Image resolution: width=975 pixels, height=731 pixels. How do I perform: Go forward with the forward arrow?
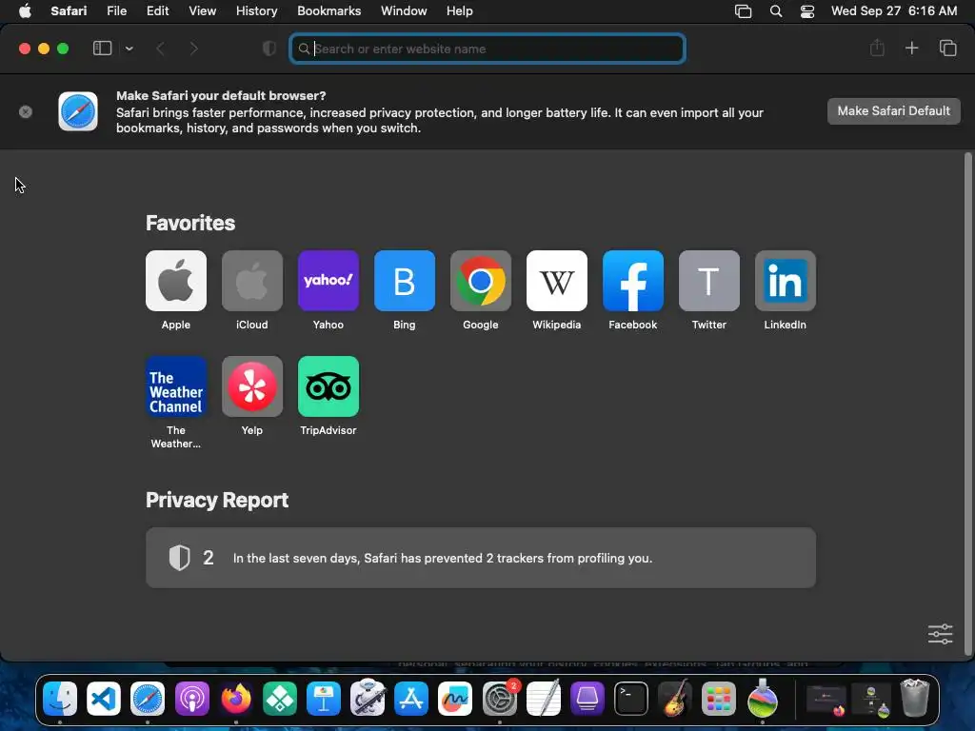[x=193, y=49]
